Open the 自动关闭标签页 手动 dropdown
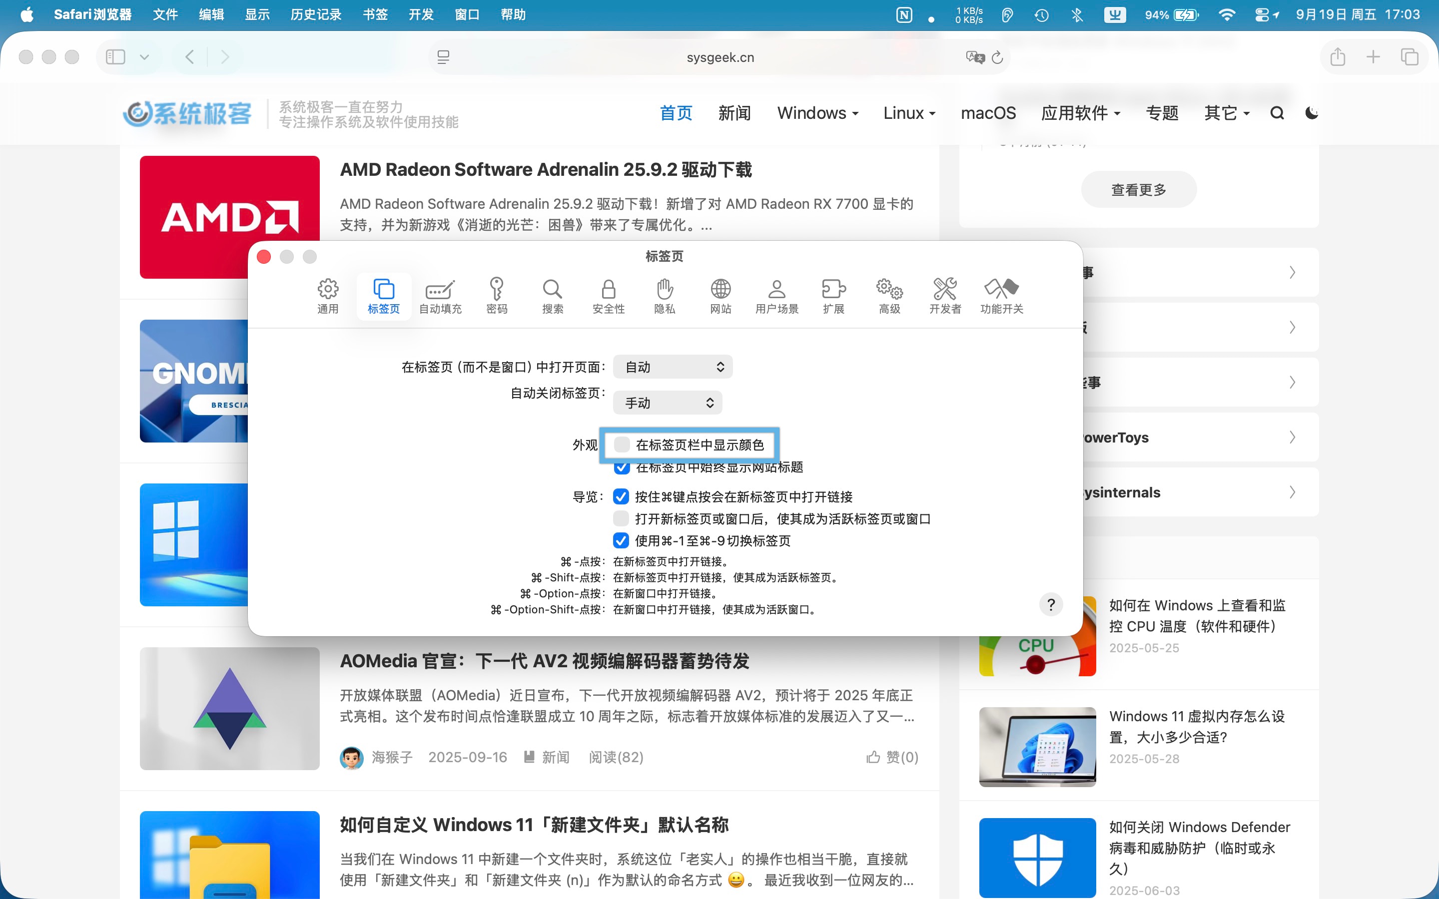 pos(667,403)
